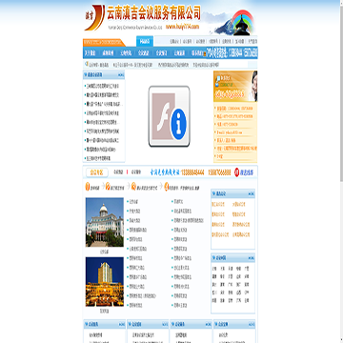
Task: Open the first orange link in the hotel meetings panel
Action: pos(218,204)
